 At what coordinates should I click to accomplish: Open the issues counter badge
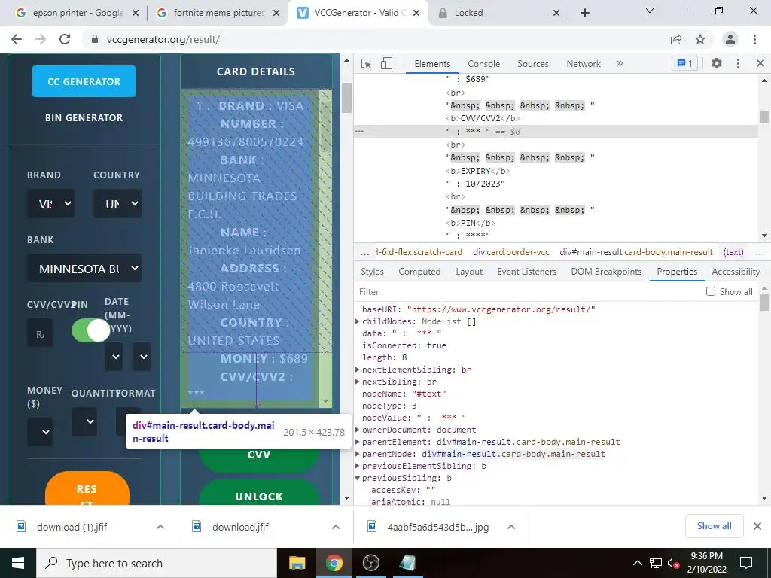[684, 63]
